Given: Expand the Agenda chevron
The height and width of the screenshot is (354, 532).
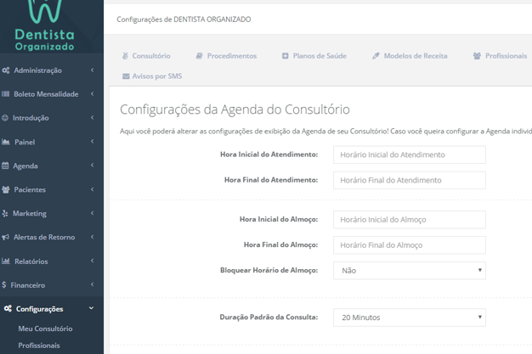Looking at the screenshot, I should tap(93, 166).
